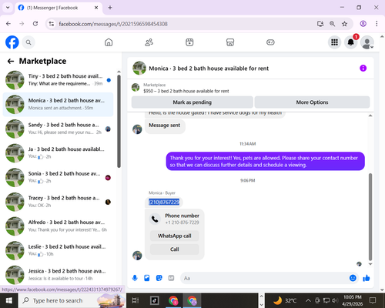Open Task View on taskbar

pos(136,300)
